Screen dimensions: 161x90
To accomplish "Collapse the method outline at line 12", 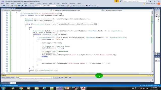I will [11, 15].
